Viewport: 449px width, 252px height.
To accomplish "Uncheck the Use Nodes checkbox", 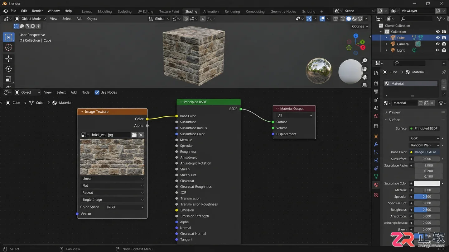I will coord(97,92).
